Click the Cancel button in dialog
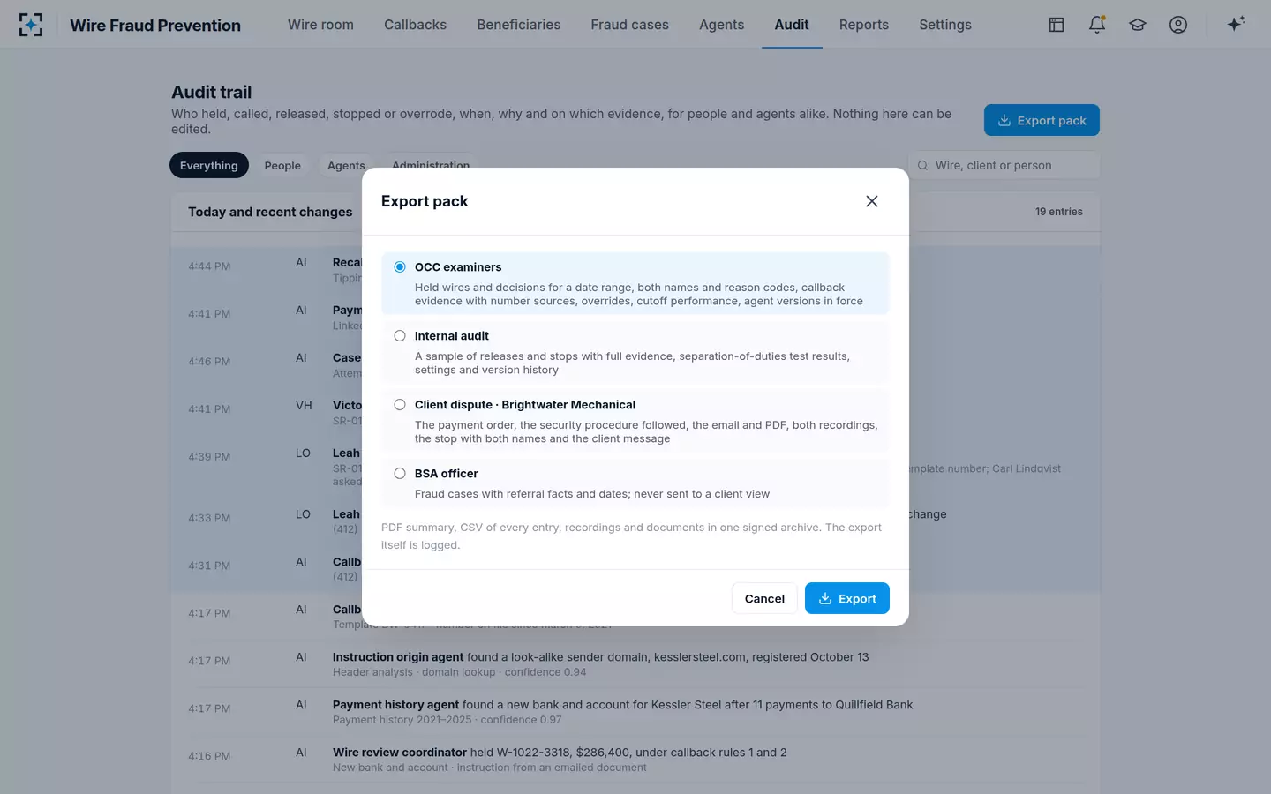Image resolution: width=1271 pixels, height=794 pixels. click(x=764, y=598)
